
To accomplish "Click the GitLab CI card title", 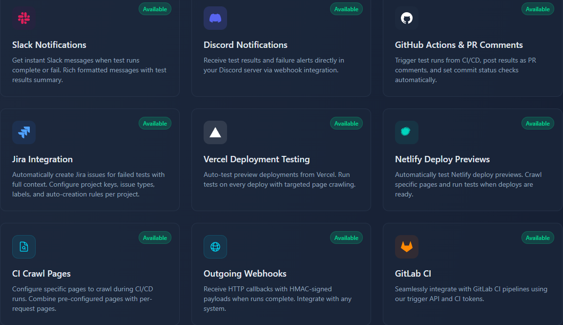I will 413,274.
